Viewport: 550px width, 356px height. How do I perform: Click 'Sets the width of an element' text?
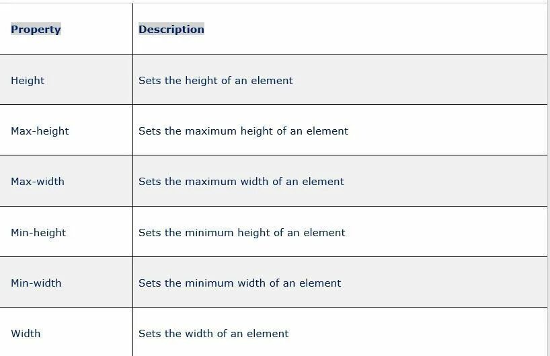(x=213, y=334)
